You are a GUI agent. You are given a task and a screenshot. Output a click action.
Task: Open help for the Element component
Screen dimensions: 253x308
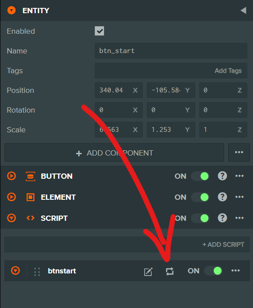[222, 197]
